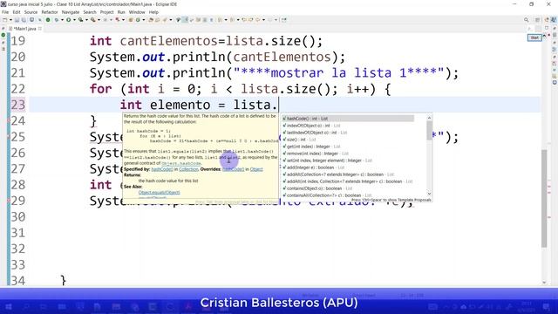Image resolution: width=558 pixels, height=314 pixels.
Task: Open the New Java Class dropdown arrow
Action: point(144,20)
